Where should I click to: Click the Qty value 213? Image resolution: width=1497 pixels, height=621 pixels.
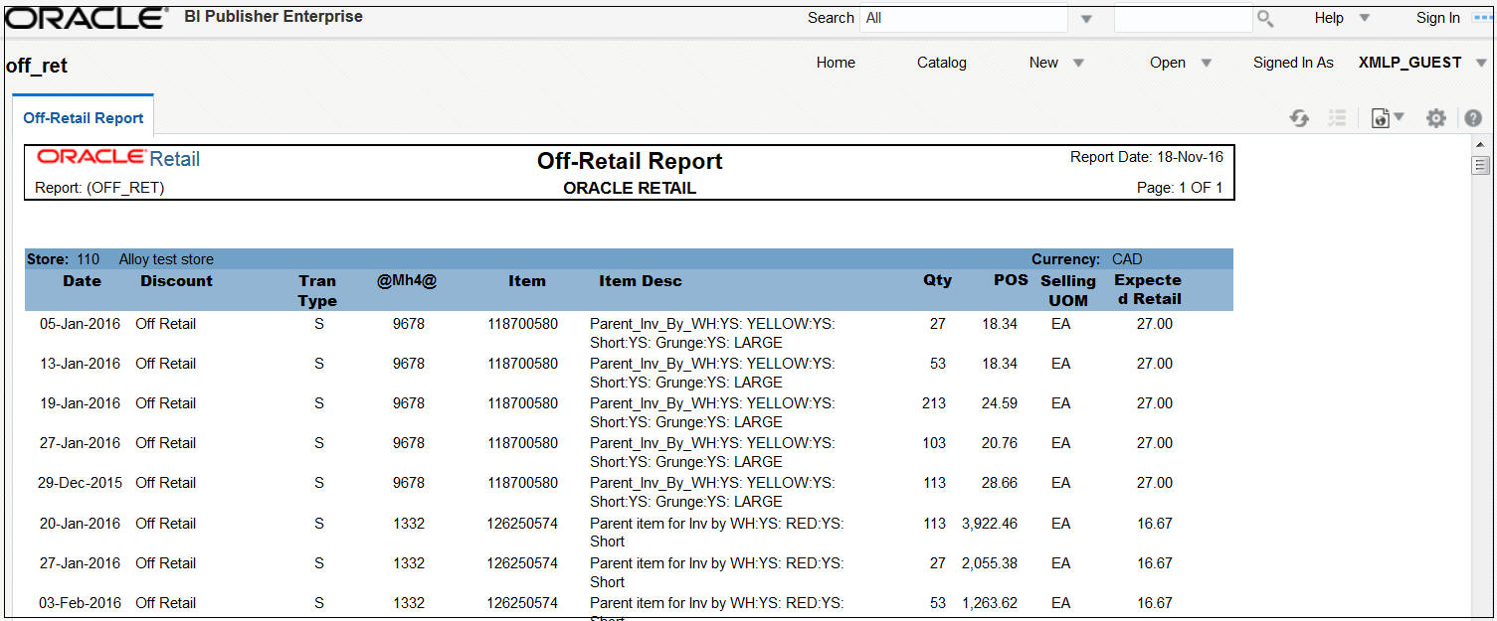click(x=934, y=403)
